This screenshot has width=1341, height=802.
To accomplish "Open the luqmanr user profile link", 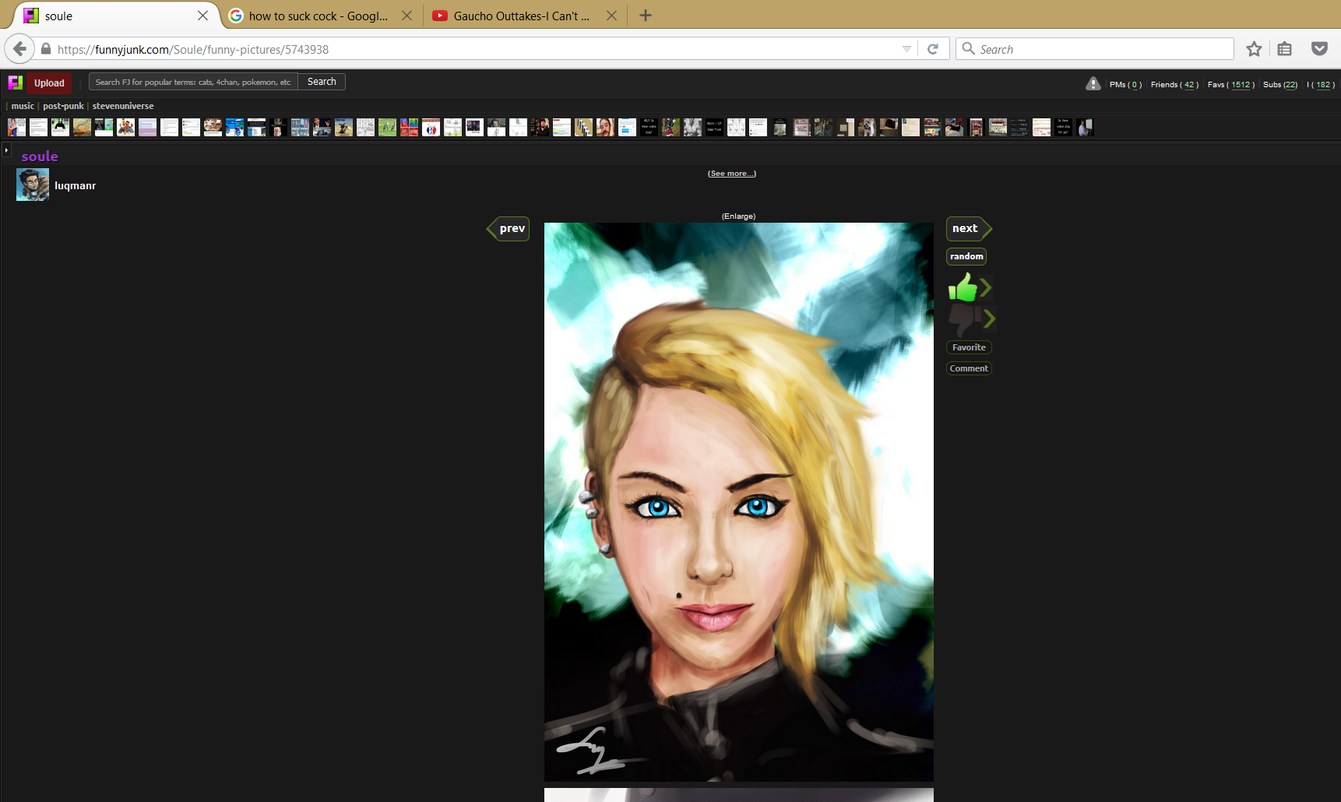I will 75,185.
